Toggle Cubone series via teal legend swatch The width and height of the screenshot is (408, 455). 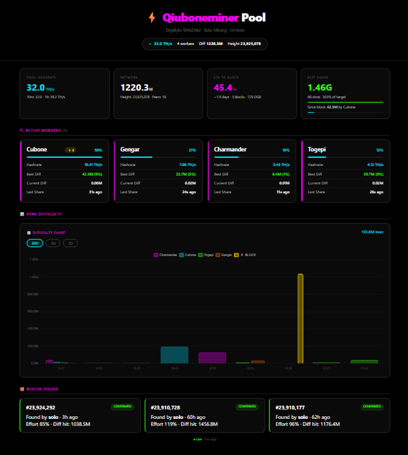182,255
